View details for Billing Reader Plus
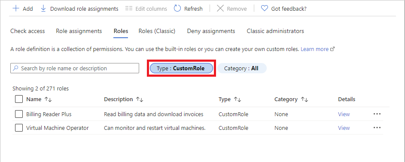405x162 pixels. (x=344, y=114)
